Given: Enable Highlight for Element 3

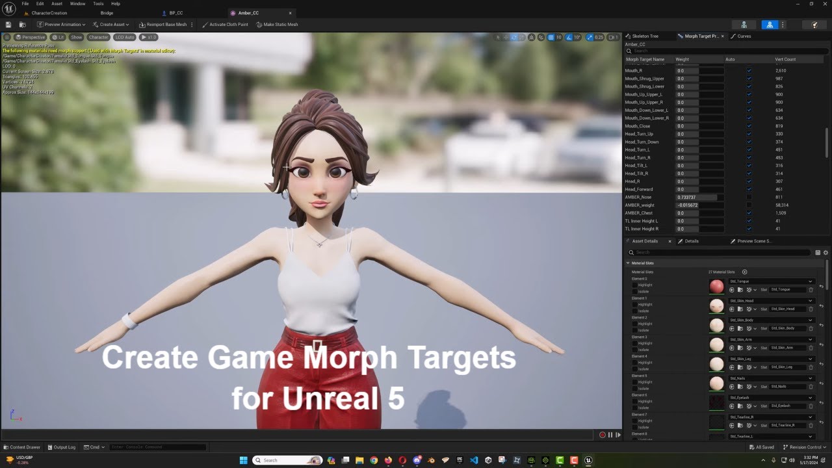Looking at the screenshot, I should point(634,343).
